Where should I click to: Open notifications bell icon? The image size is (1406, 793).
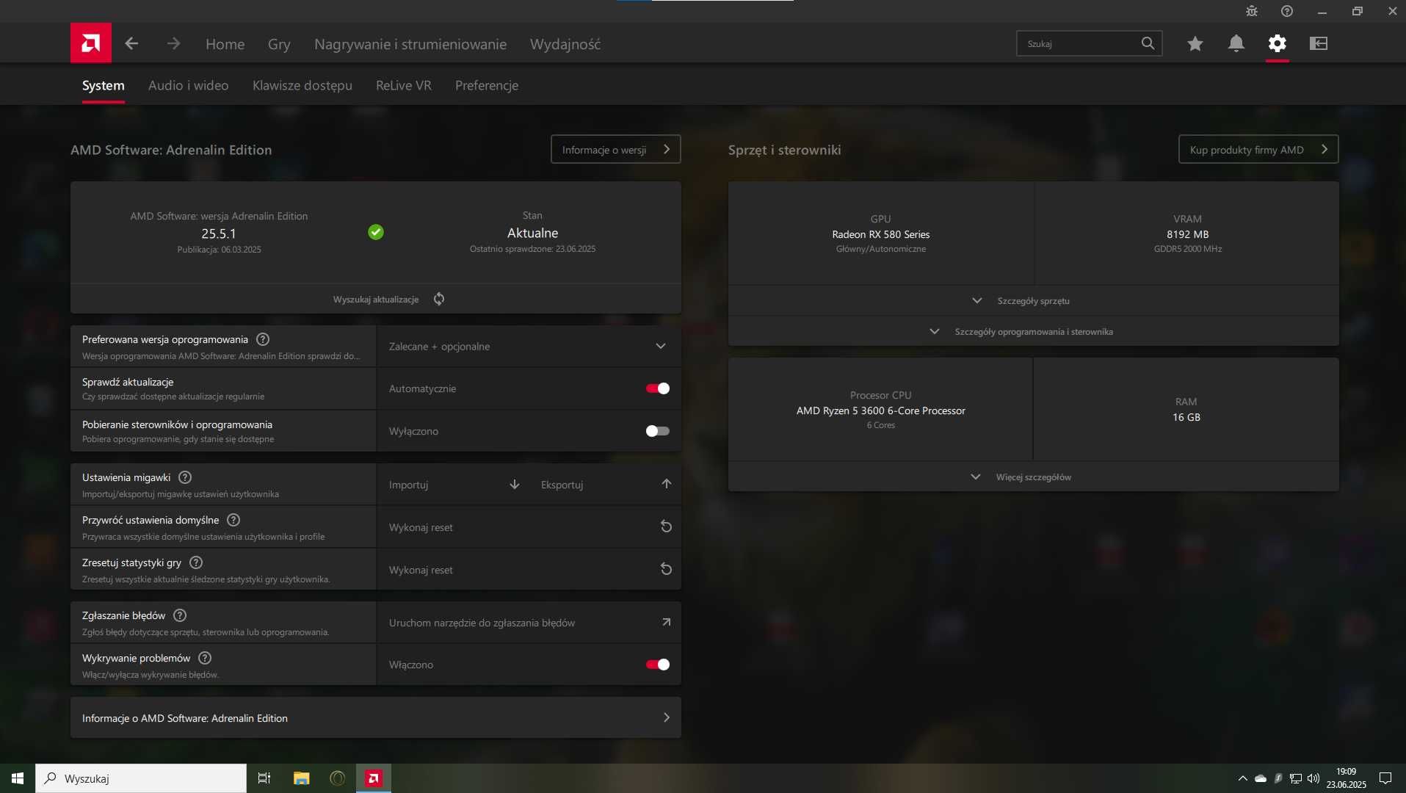tap(1236, 43)
